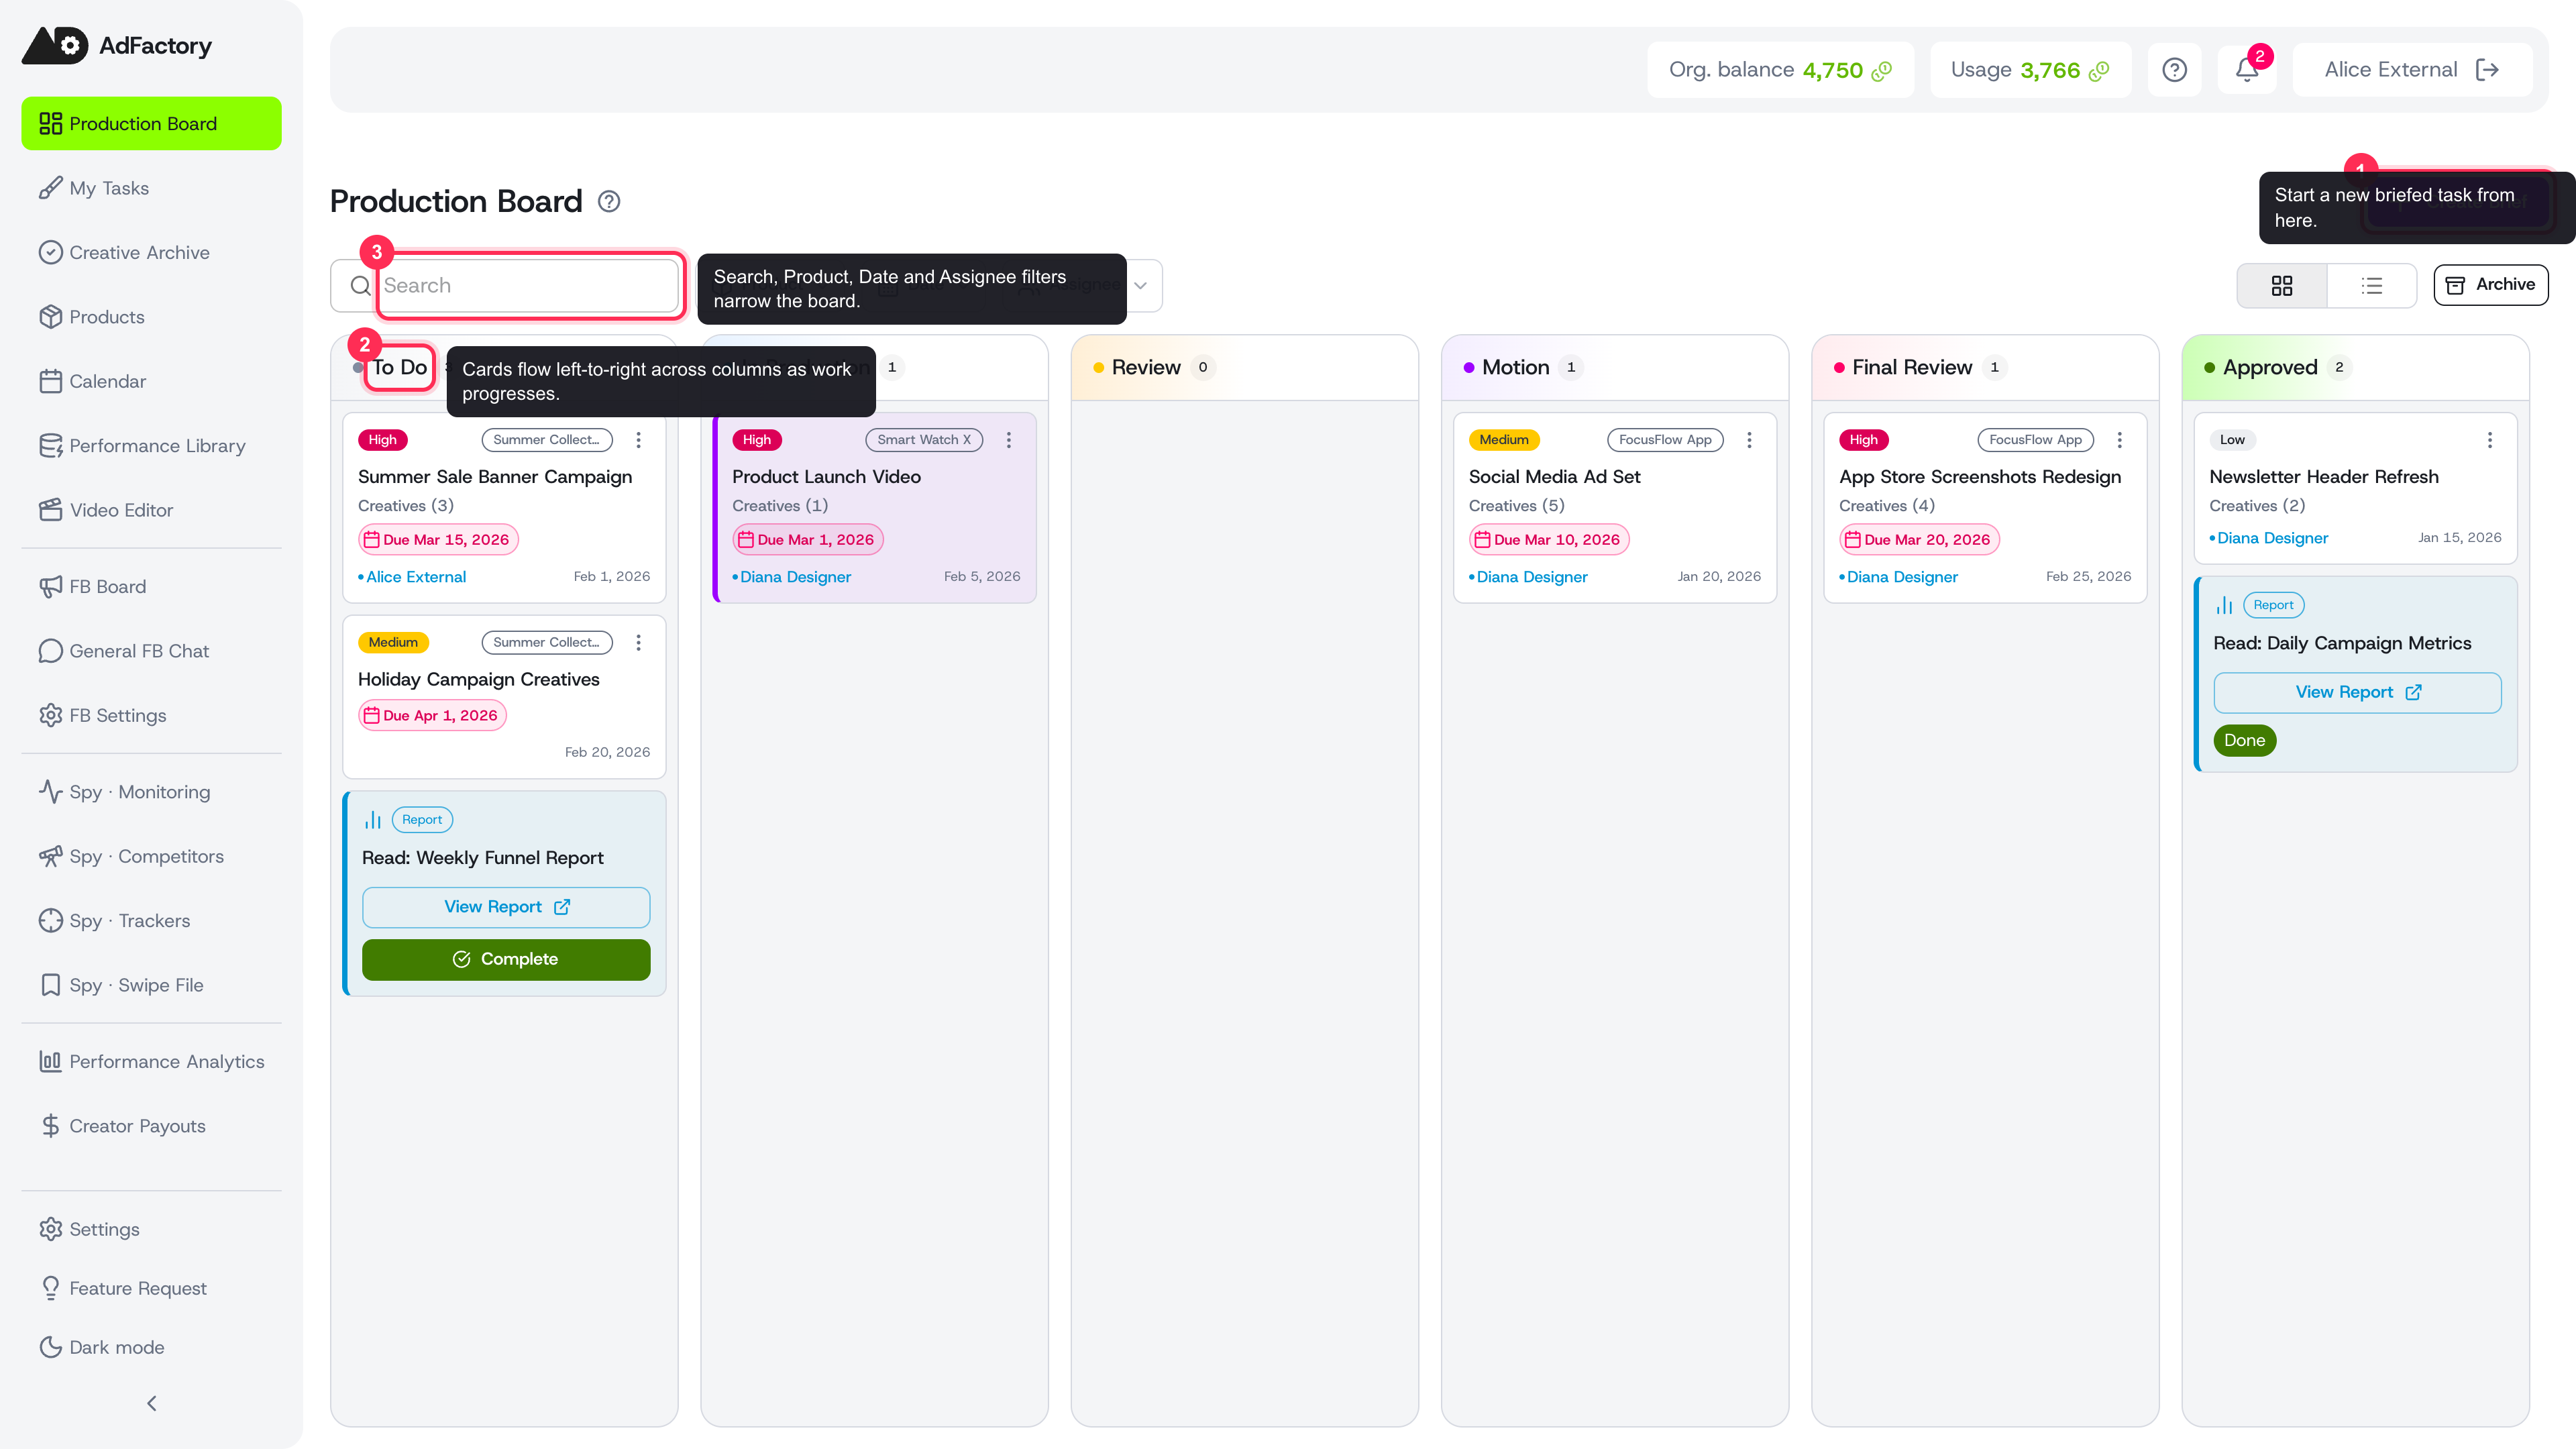Open Performance Library

coord(152,446)
